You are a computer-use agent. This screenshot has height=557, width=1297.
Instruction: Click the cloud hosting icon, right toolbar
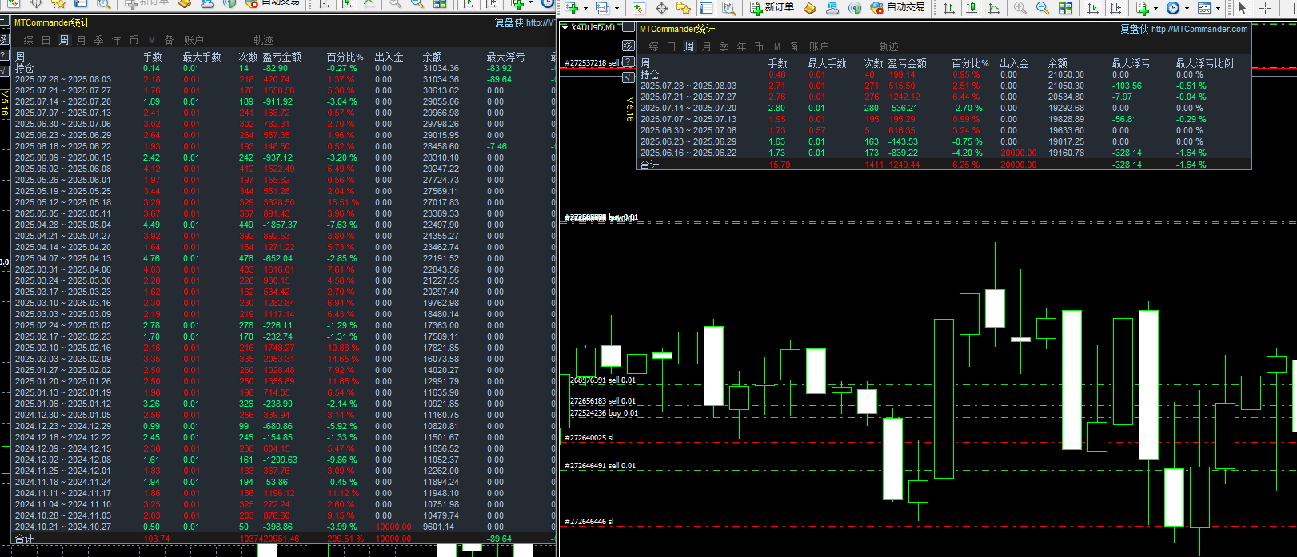coord(832,8)
